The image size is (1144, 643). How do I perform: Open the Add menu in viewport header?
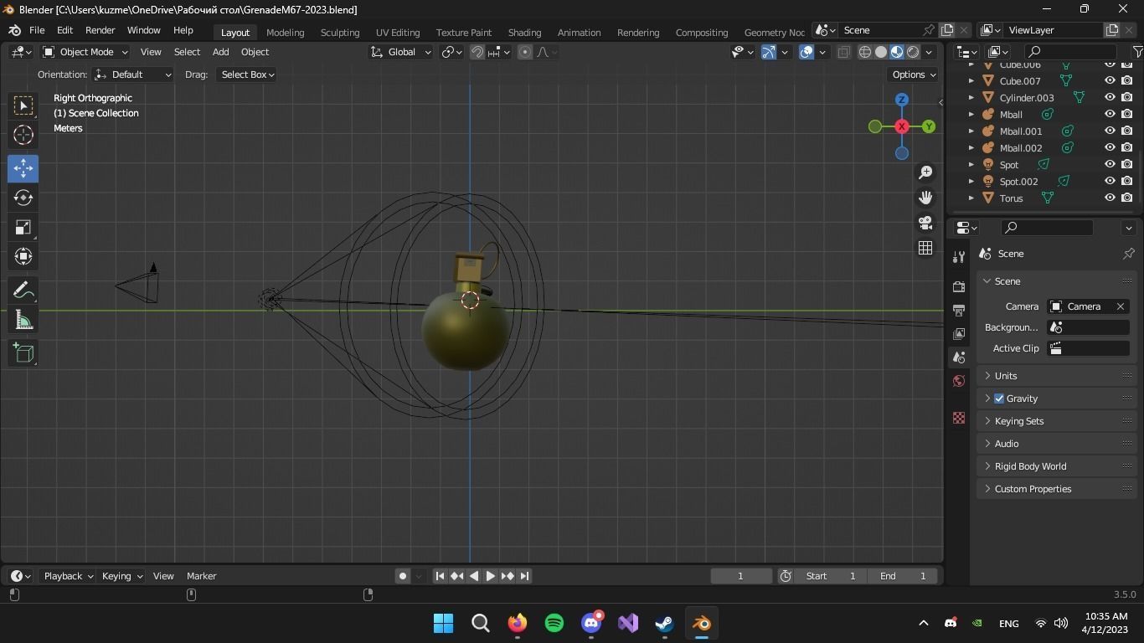tap(220, 52)
